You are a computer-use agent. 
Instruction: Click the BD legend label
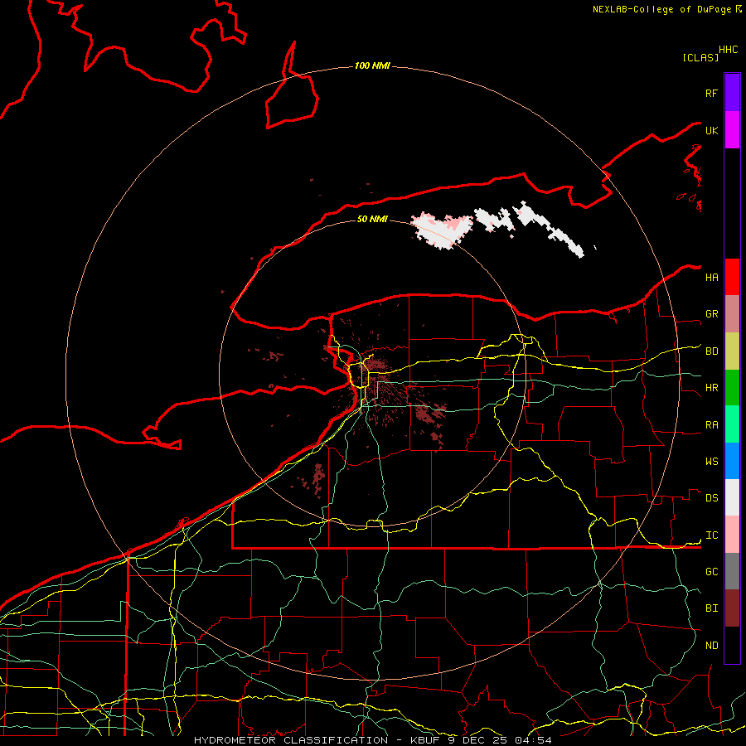click(x=712, y=351)
